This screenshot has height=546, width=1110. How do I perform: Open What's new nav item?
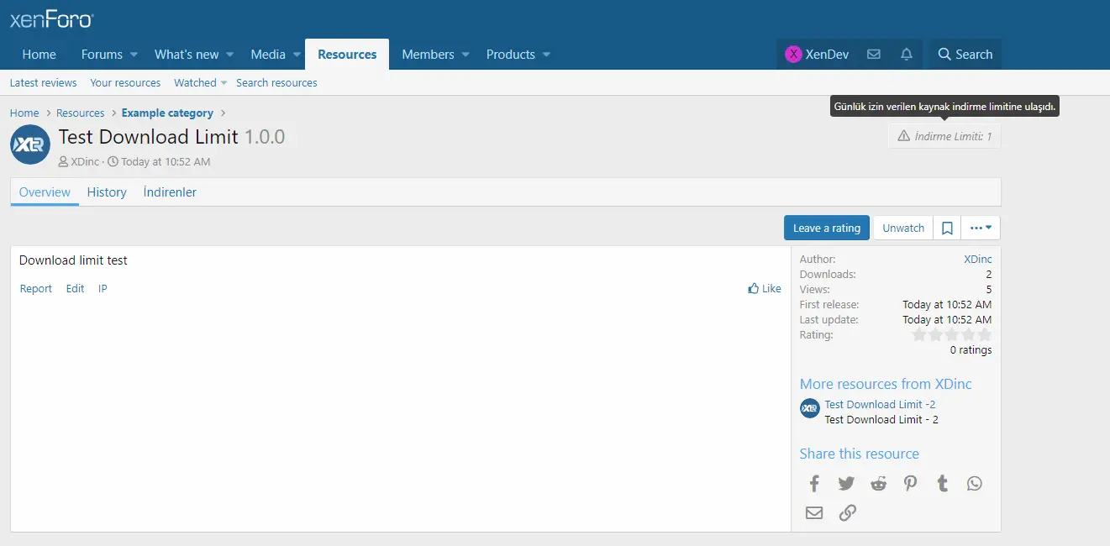(187, 55)
